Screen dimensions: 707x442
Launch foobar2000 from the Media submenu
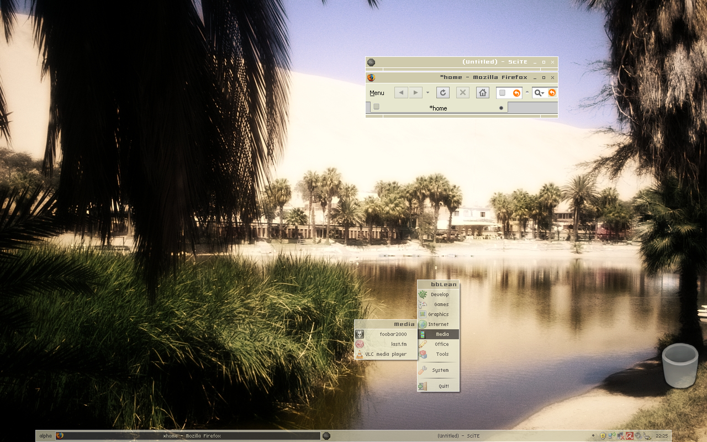coord(386,334)
